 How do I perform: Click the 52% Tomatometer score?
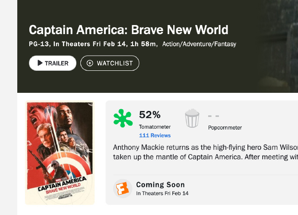tap(149, 115)
